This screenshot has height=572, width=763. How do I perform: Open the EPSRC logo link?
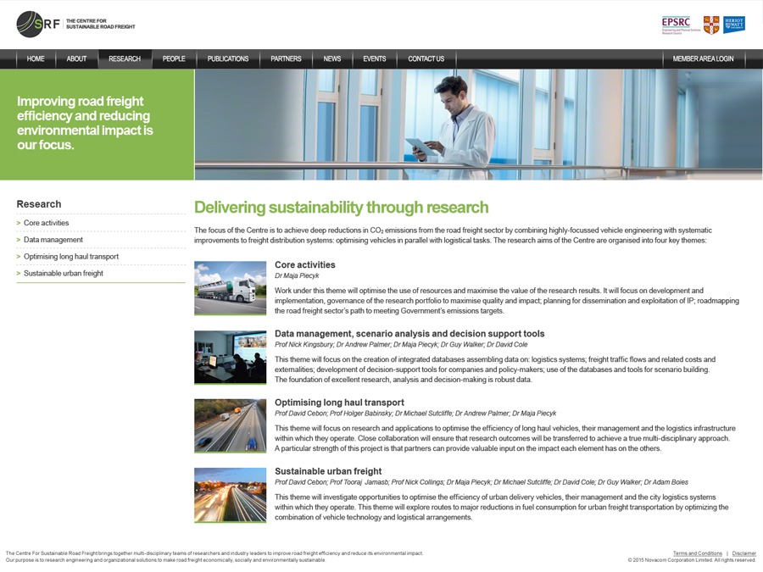(681, 25)
